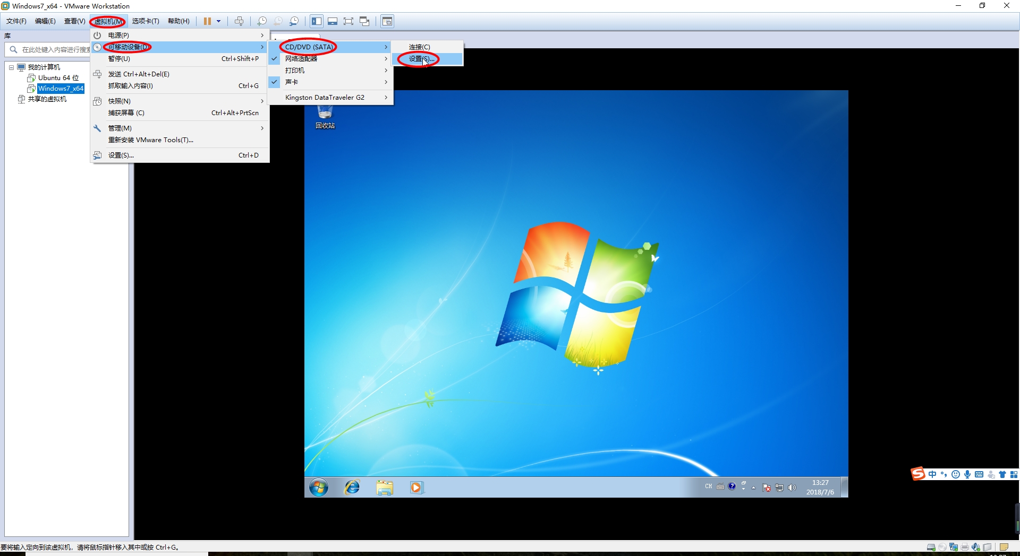Click the microphone voice input IME icon
The width and height of the screenshot is (1020, 556).
coord(967,474)
